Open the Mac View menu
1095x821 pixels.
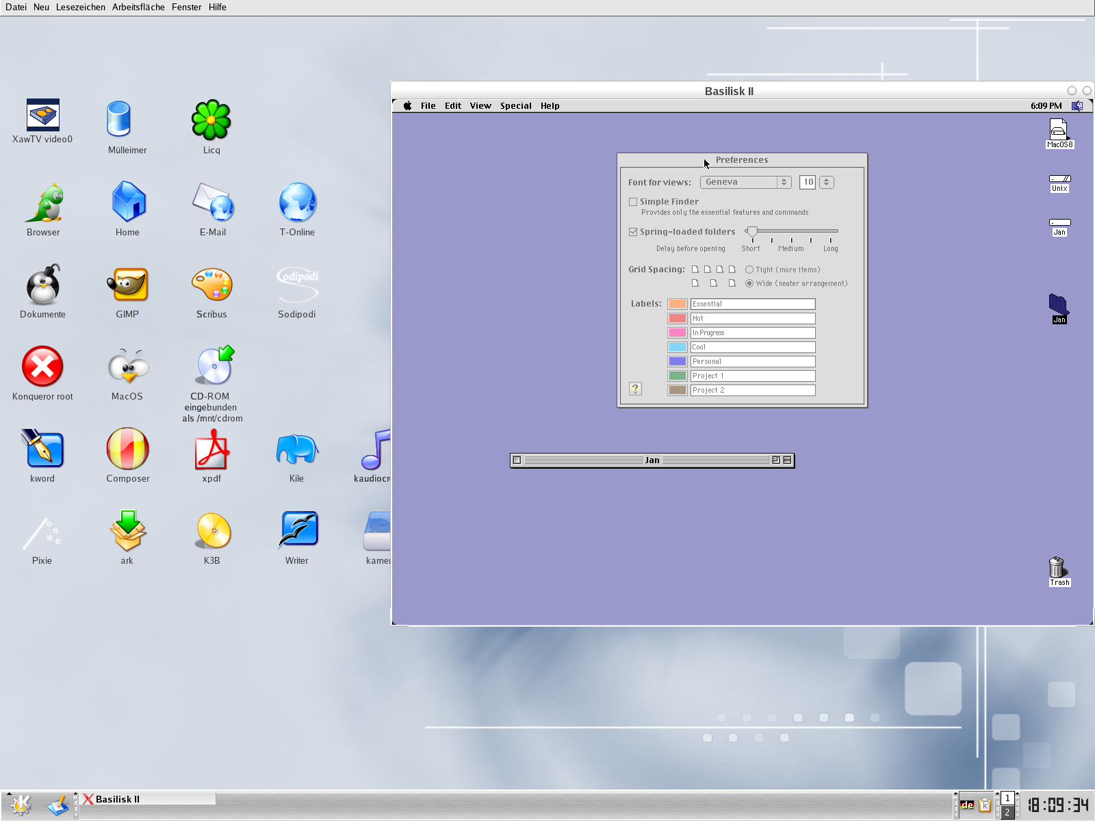pyautogui.click(x=480, y=105)
